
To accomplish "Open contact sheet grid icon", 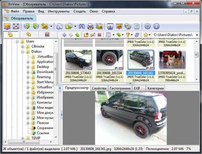I will pyautogui.click(x=137, y=26).
